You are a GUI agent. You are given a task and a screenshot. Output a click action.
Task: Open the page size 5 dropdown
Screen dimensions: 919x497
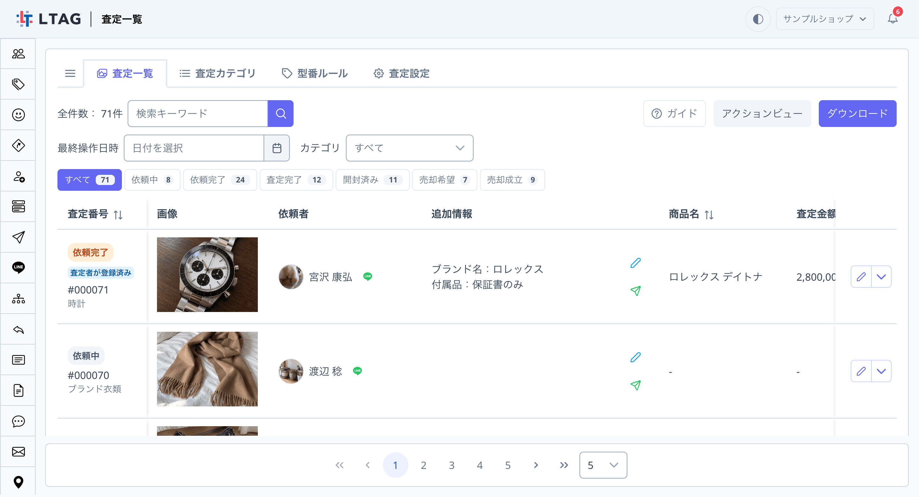(603, 465)
